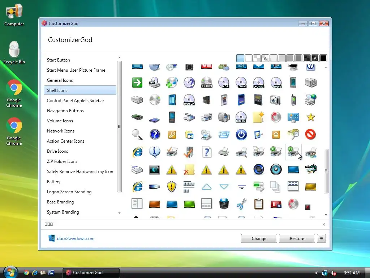Image resolution: width=370 pixels, height=278 pixels.
Task: Choose the clipboard paste icon
Action: click(258, 204)
